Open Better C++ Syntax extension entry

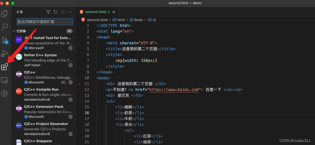(44, 60)
